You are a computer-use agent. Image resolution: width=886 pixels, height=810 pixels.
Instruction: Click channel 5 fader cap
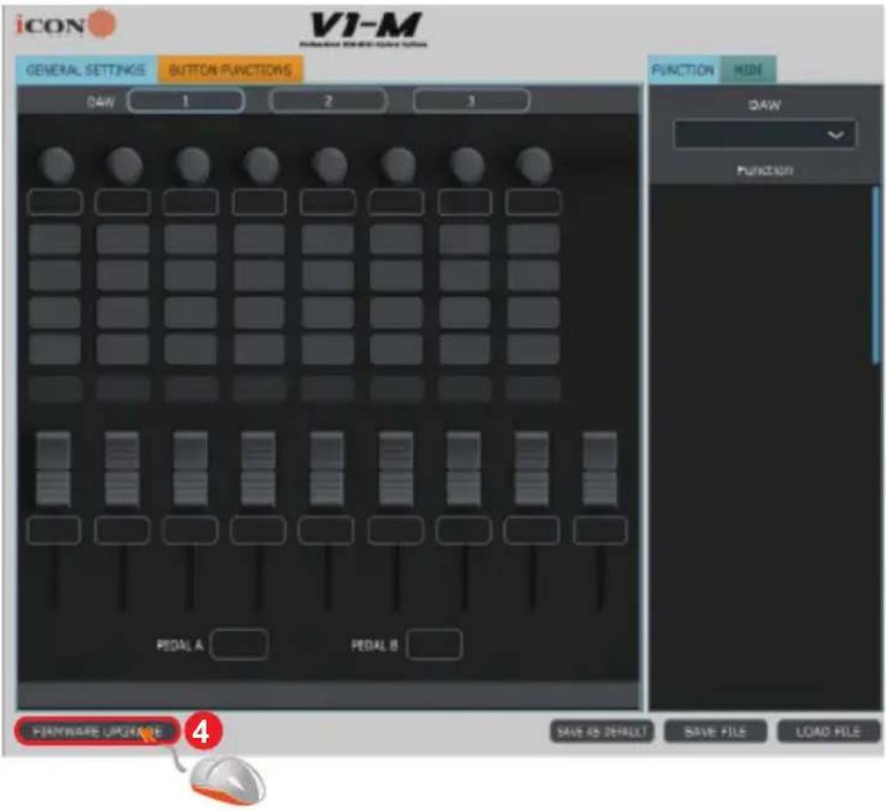tap(327, 469)
